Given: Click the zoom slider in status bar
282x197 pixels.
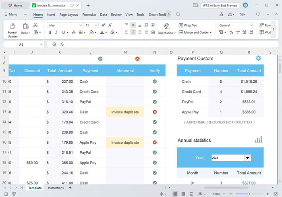Looking at the screenshot, I should pyautogui.click(x=249, y=194).
